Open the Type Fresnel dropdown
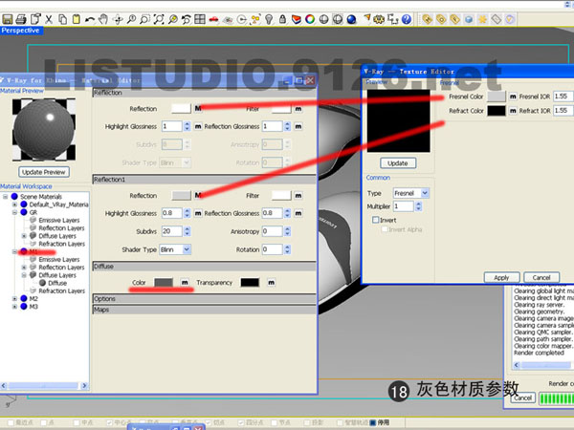Image resolution: width=574 pixels, height=430 pixels. (411, 193)
